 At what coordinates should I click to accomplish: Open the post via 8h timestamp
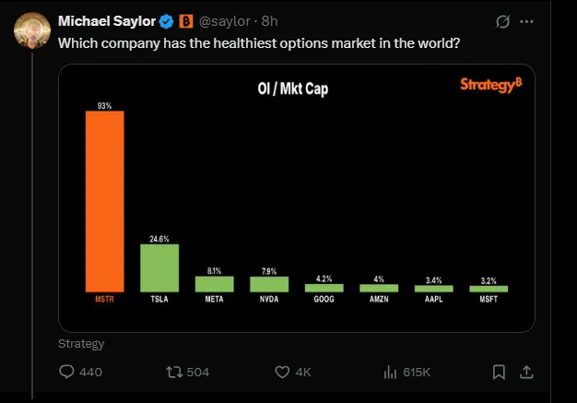tap(268, 21)
